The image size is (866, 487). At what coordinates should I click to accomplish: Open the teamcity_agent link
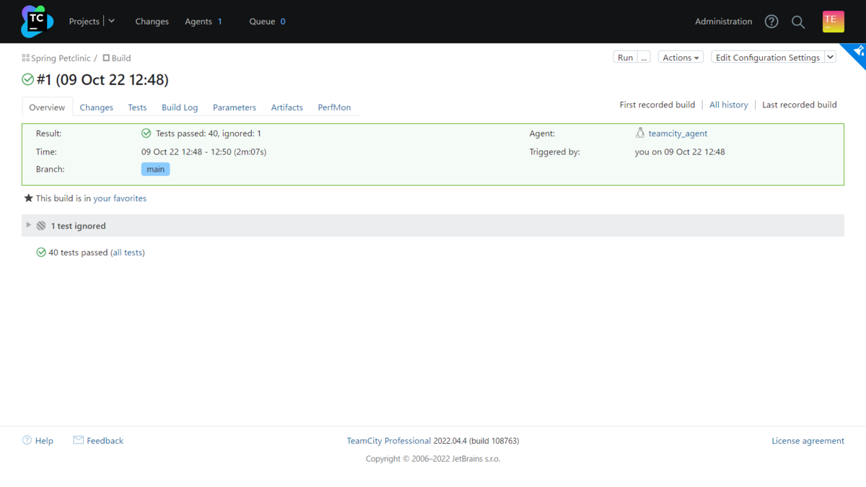pyautogui.click(x=678, y=133)
